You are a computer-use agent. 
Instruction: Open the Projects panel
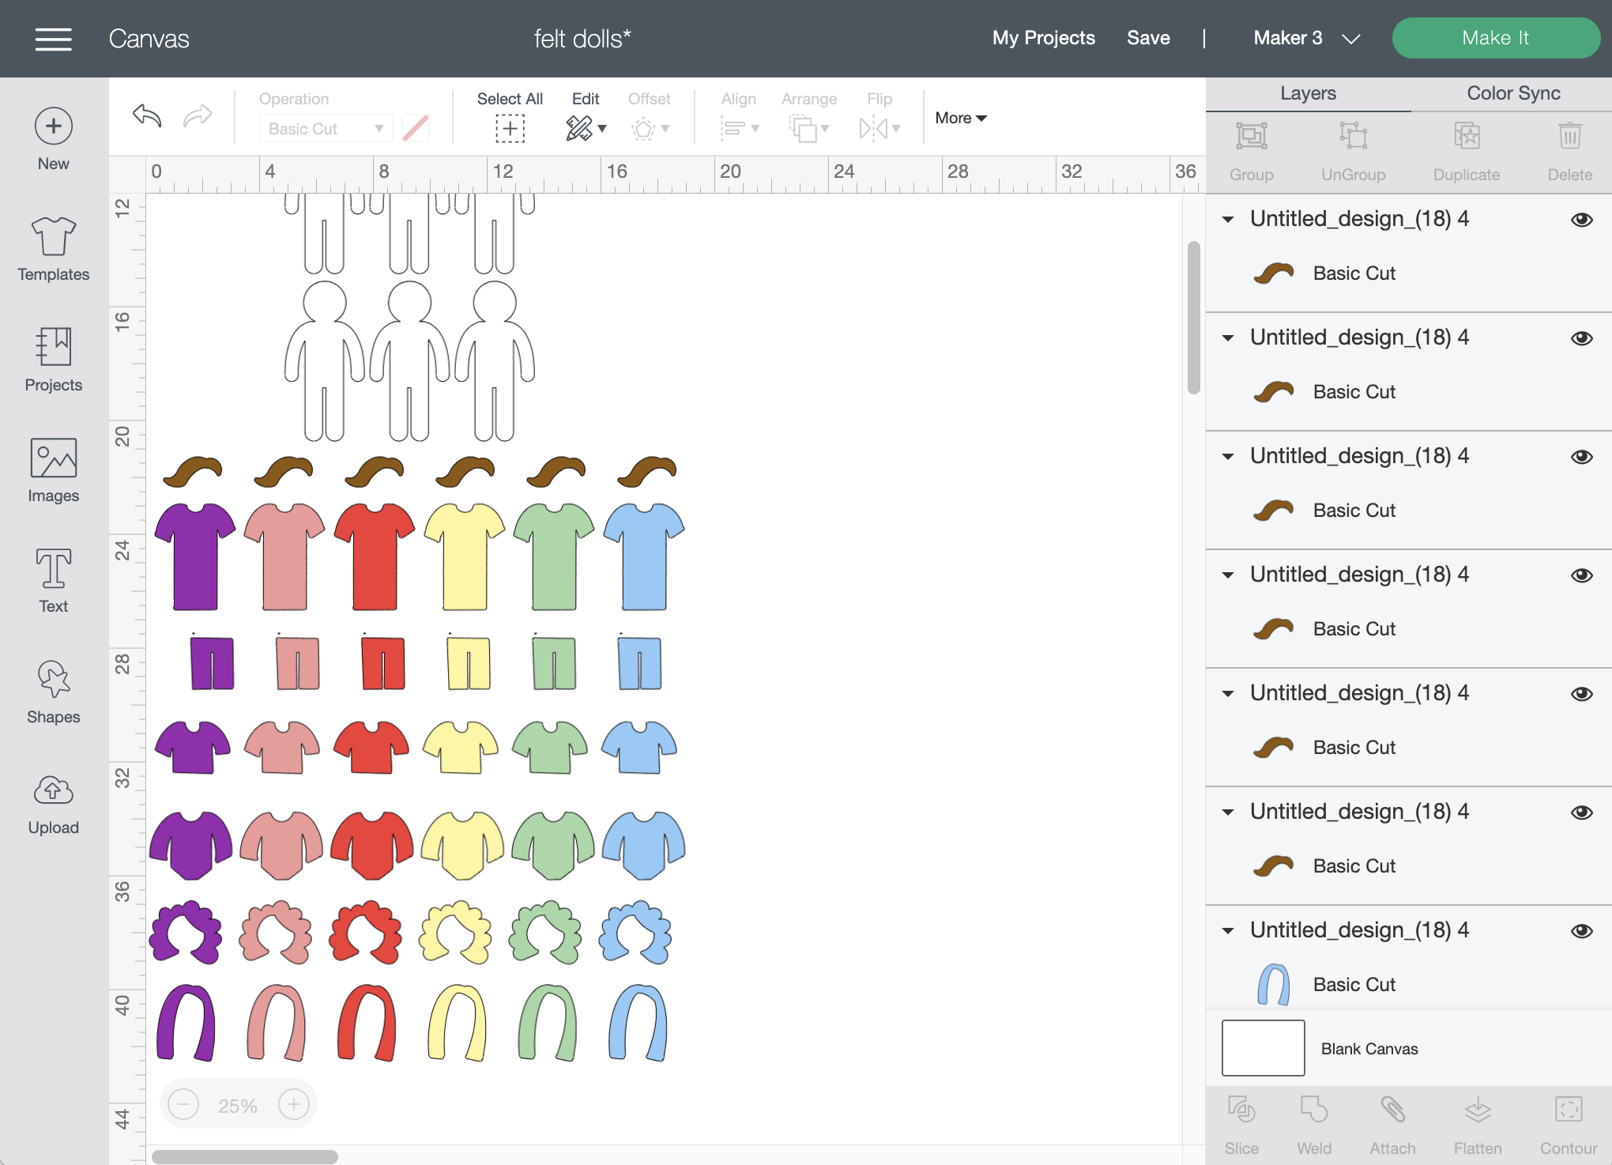pos(53,360)
